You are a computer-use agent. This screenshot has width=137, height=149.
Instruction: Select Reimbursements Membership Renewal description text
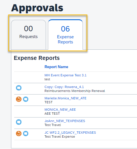pos(75,91)
